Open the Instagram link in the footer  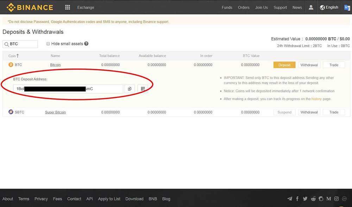tap(336, 199)
